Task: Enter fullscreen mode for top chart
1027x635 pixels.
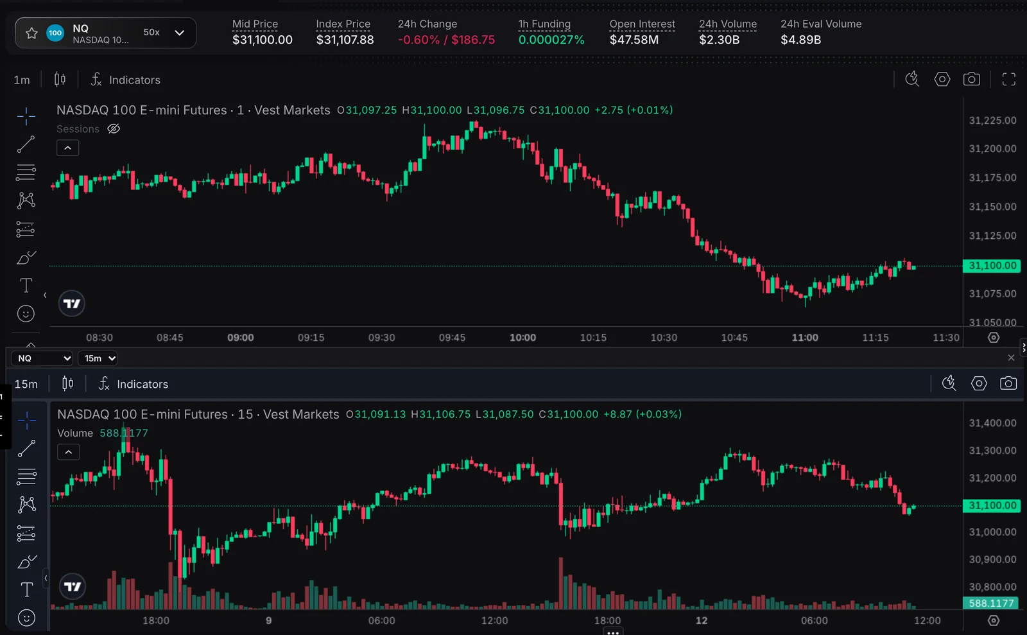Action: pyautogui.click(x=1009, y=79)
